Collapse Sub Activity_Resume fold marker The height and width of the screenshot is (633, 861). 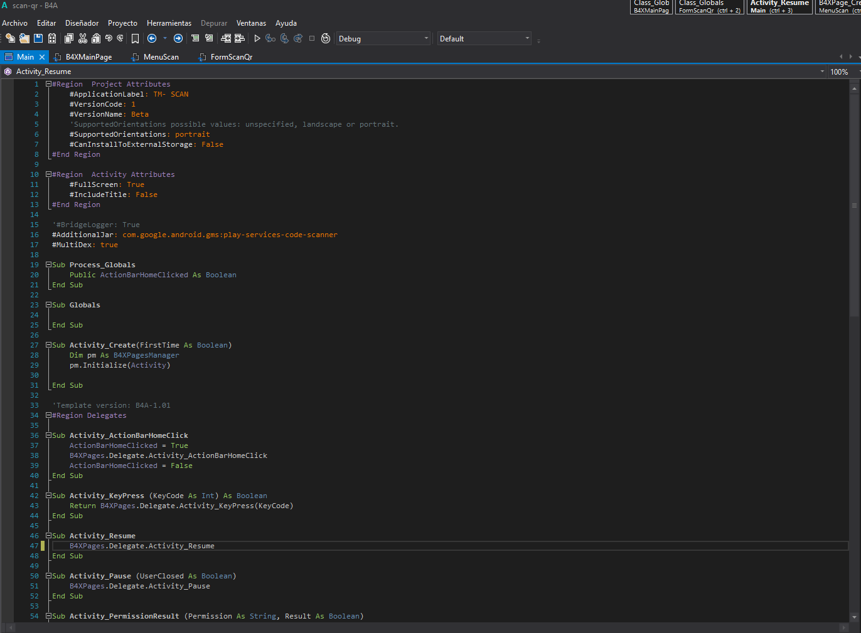[48, 536]
